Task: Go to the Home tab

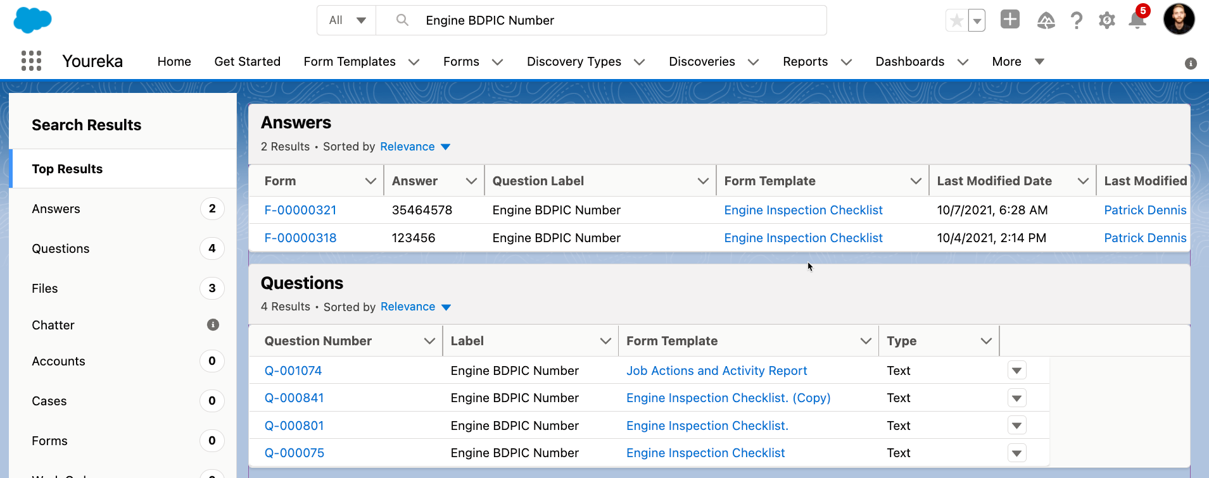Action: pyautogui.click(x=174, y=61)
